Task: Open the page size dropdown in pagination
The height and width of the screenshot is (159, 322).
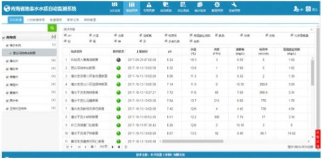Action: [x=70, y=147]
